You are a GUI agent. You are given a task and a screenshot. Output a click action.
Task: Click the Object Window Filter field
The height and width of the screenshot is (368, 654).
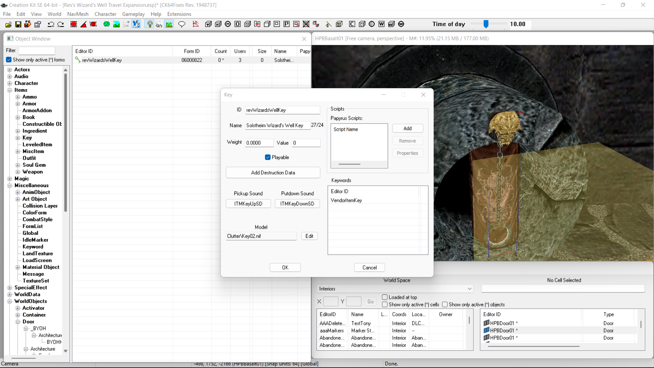coord(37,51)
